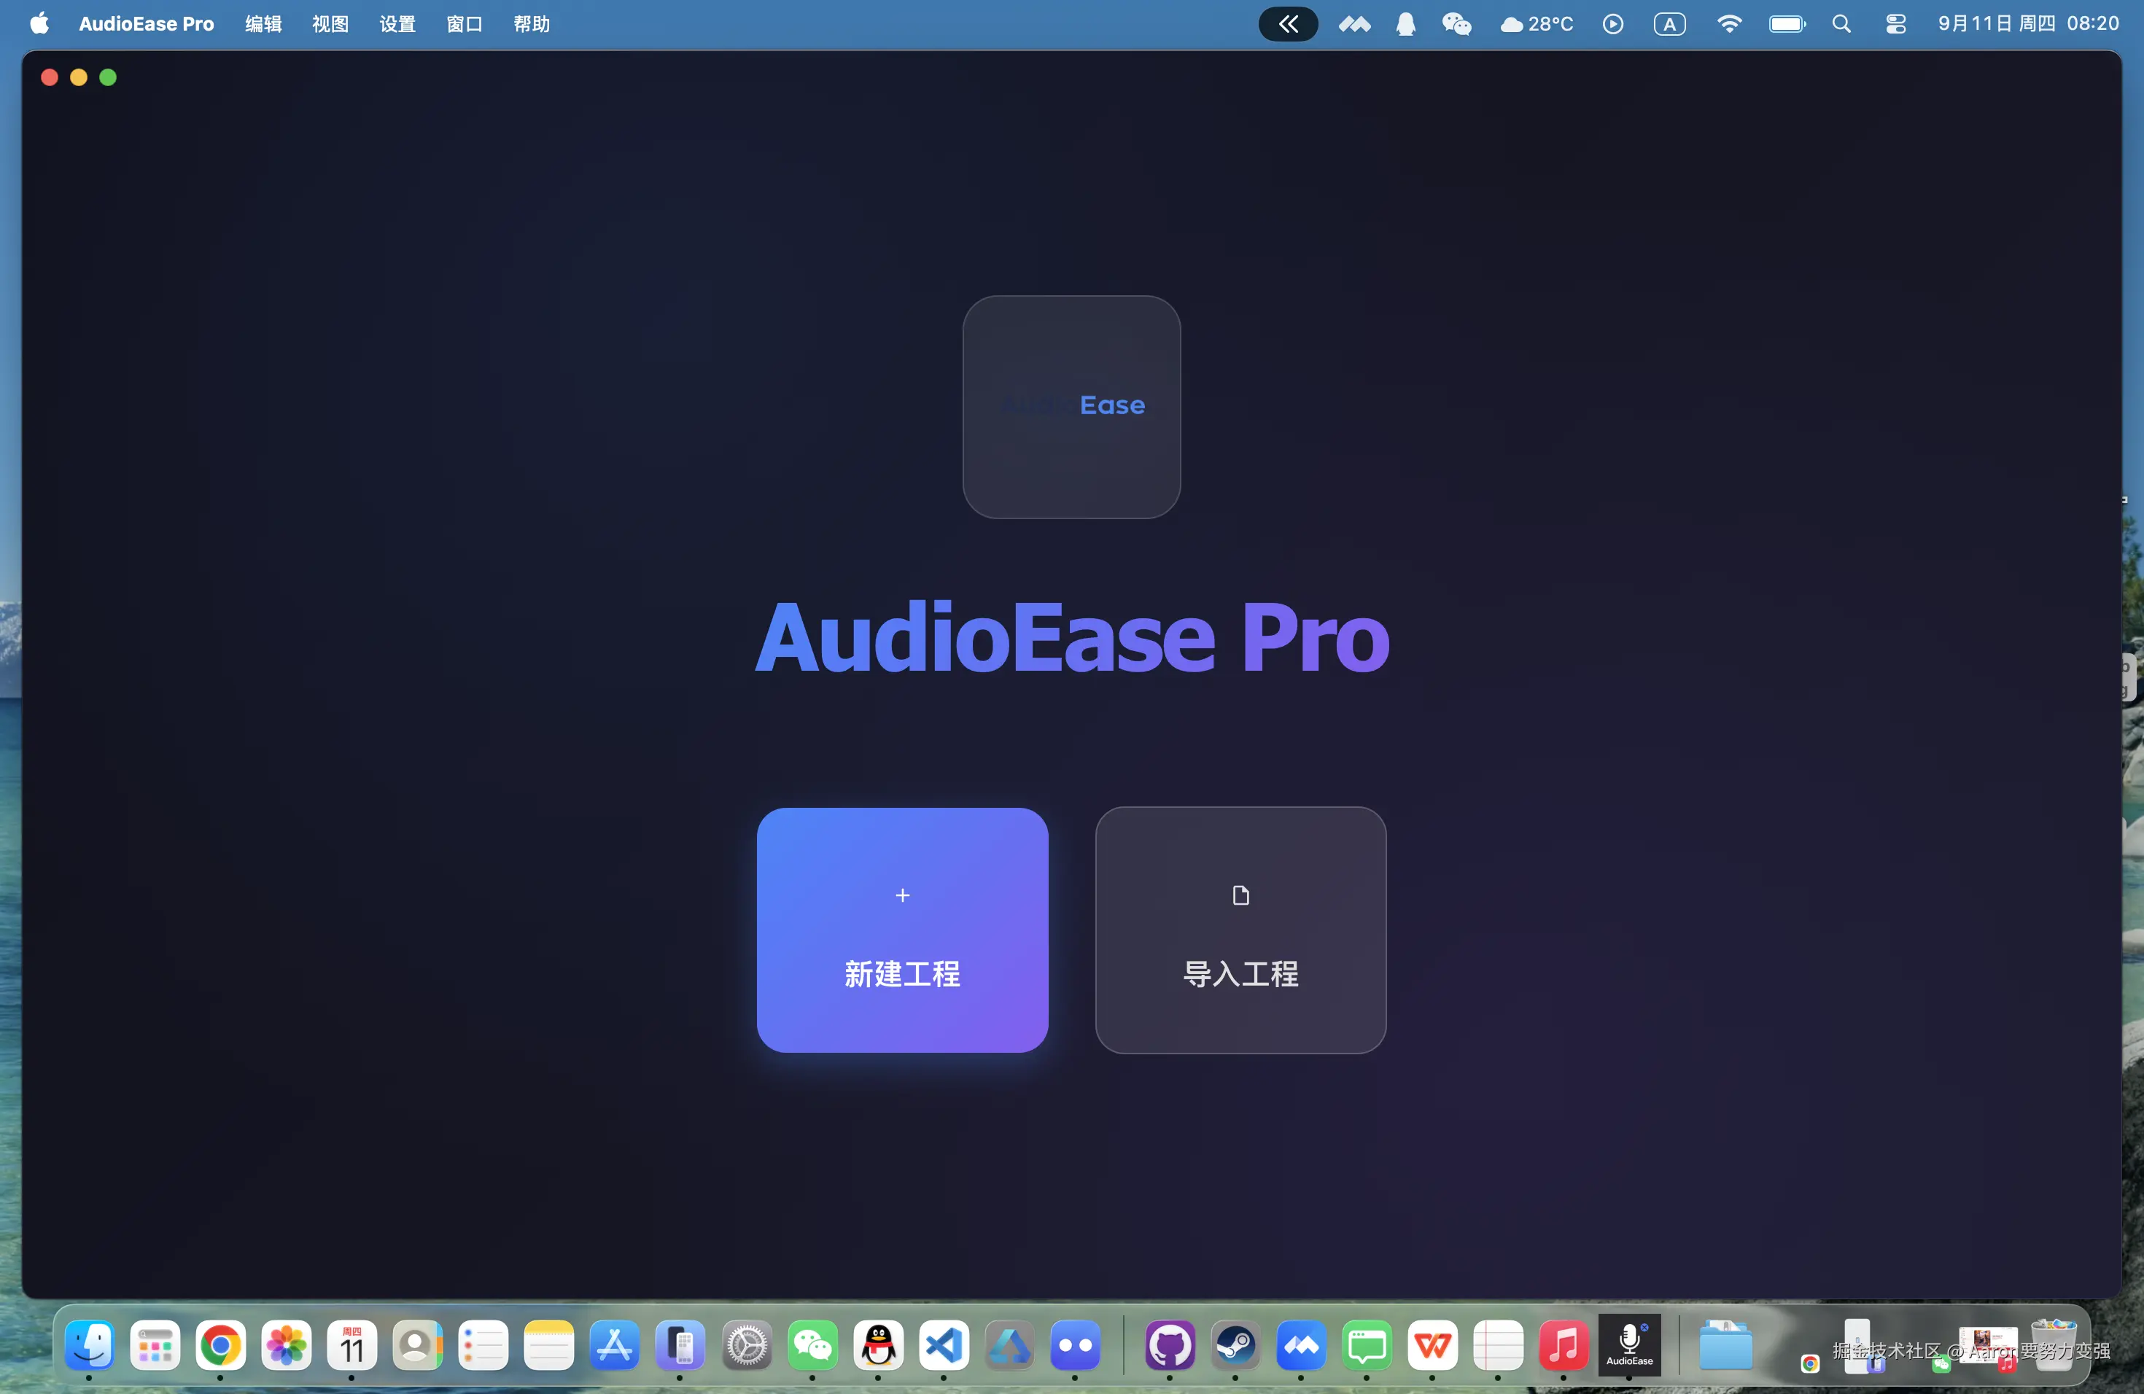Click the plus icon on the new project card

[x=903, y=895]
